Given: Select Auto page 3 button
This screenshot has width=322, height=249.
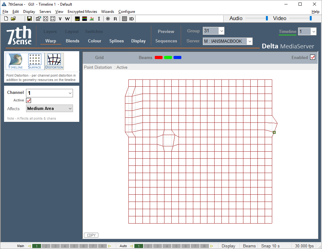Looking at the screenshot, I should point(158,246).
